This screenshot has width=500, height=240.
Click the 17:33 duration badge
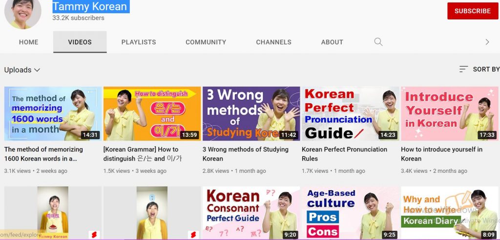487,135
